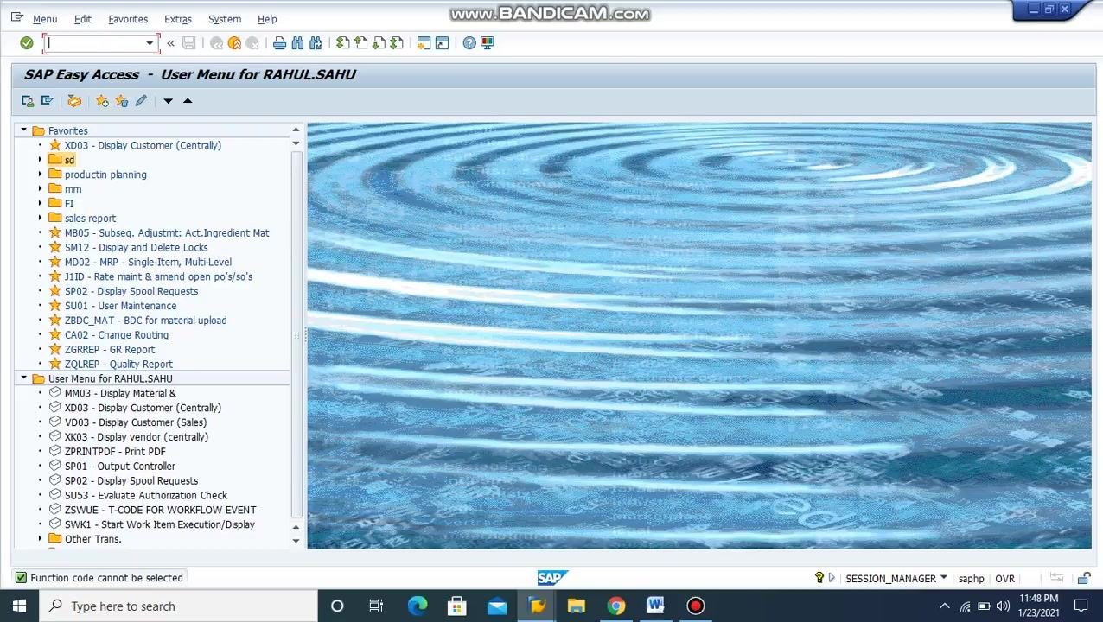Click the Find Next binoculars icon
The height and width of the screenshot is (622, 1103).
[316, 43]
